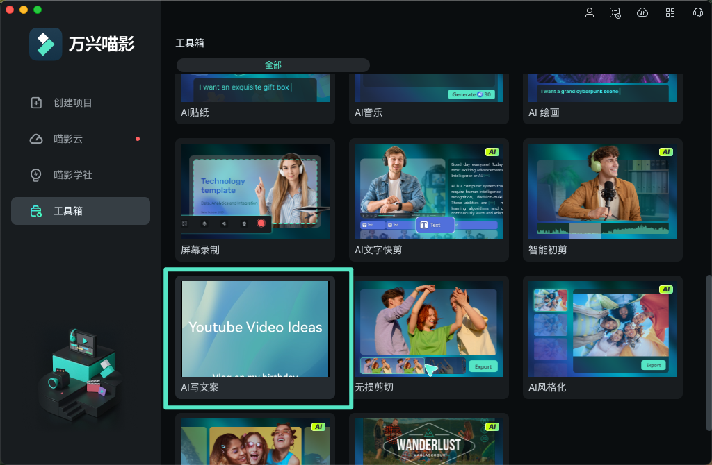Viewport: 712px width, 465px height.
Task: Open the AI贴纸 tool card
Action: coord(255,99)
